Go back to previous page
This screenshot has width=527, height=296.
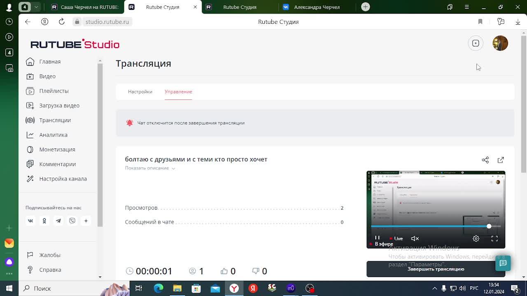coord(28,22)
